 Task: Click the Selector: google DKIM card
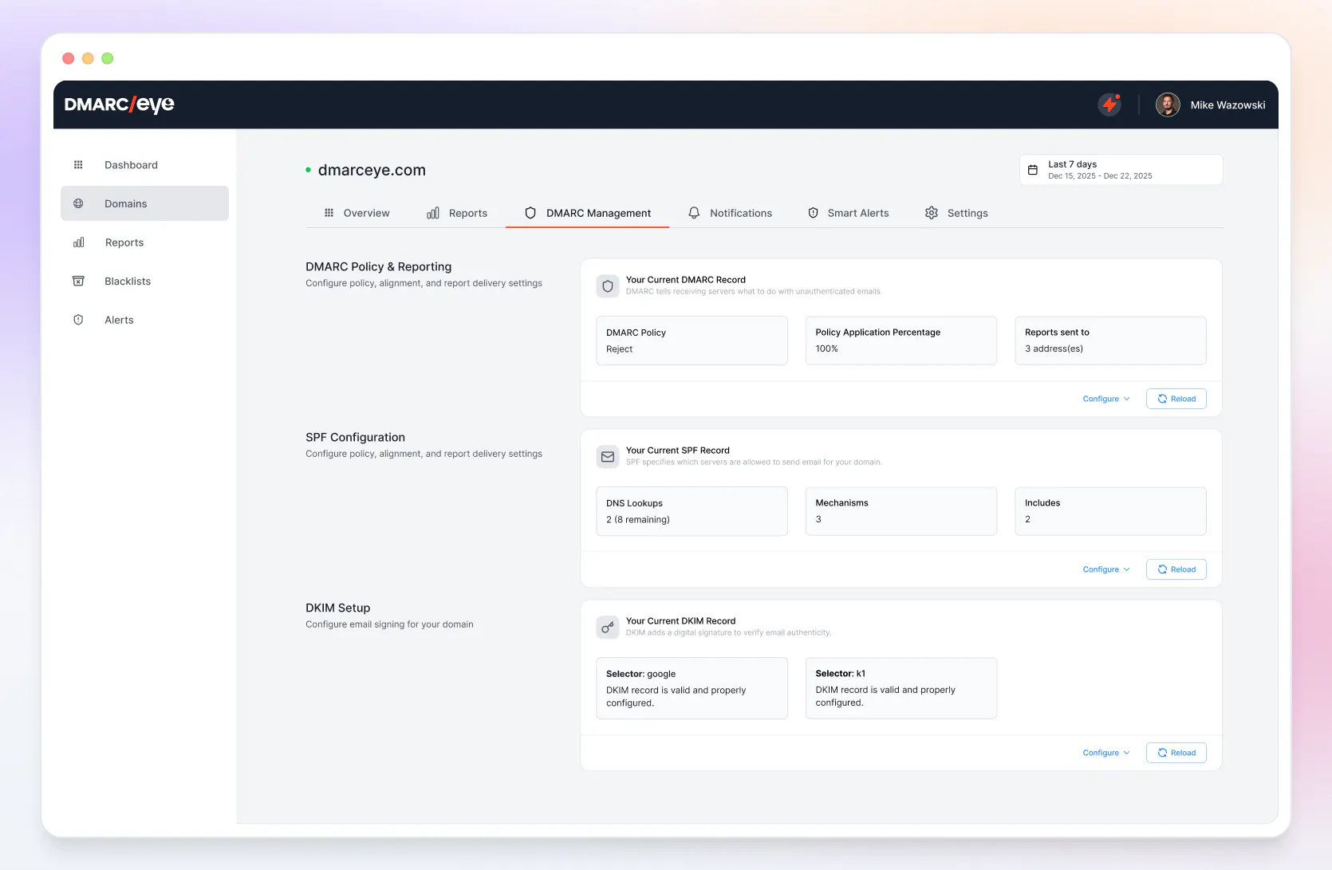[x=692, y=688]
